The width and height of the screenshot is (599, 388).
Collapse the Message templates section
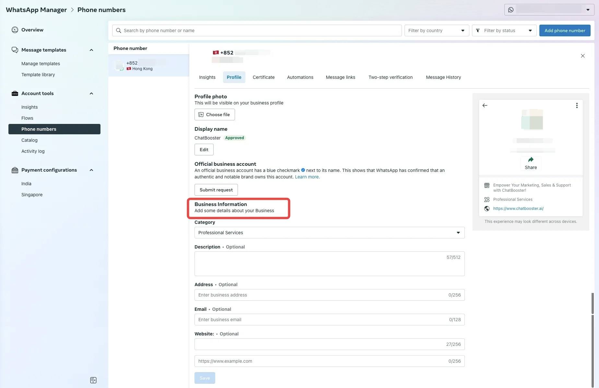point(91,50)
